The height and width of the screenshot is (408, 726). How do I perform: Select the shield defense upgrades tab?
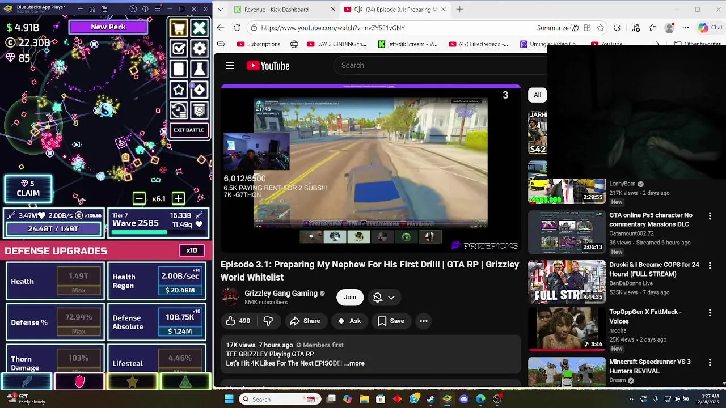point(79,382)
